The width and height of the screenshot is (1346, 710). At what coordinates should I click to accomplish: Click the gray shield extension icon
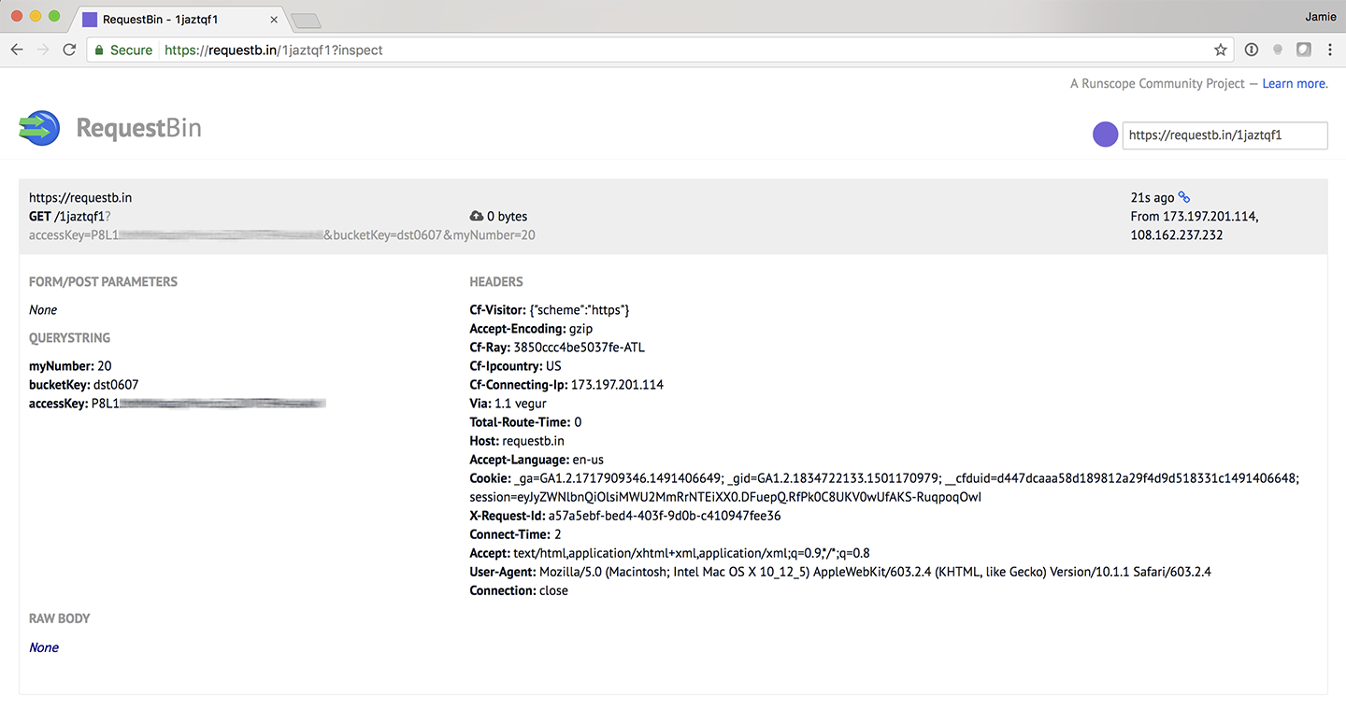point(1303,50)
